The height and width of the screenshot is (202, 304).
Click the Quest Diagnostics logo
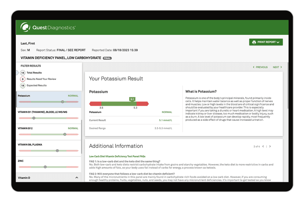point(48,27)
